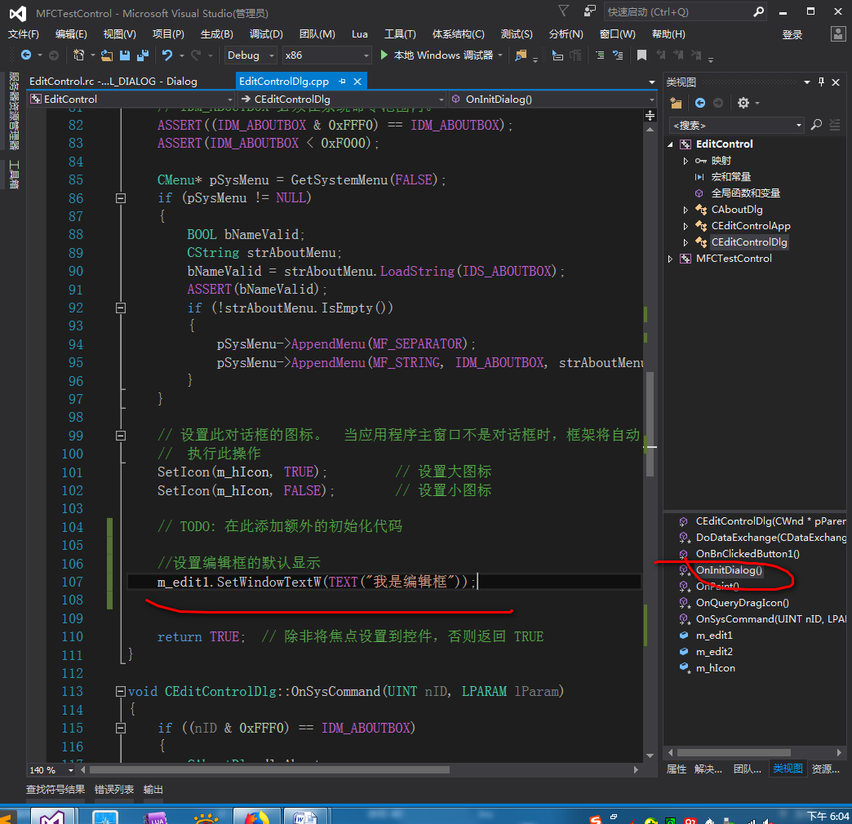This screenshot has width=852, height=824.
Task: Open the Debug configuration dropdown
Action: pos(251,55)
